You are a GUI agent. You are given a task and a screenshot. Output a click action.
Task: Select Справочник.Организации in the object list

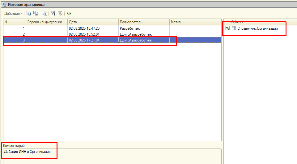point(257,28)
